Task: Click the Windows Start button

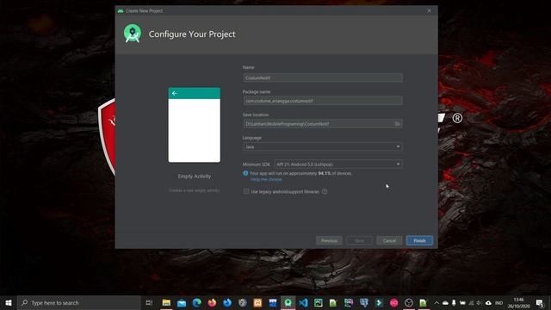Action: click(x=9, y=302)
